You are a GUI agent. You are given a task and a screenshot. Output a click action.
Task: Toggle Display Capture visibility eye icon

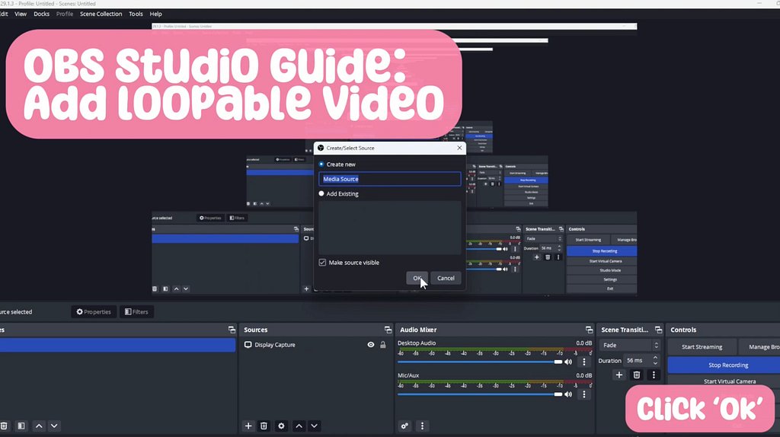[371, 345]
